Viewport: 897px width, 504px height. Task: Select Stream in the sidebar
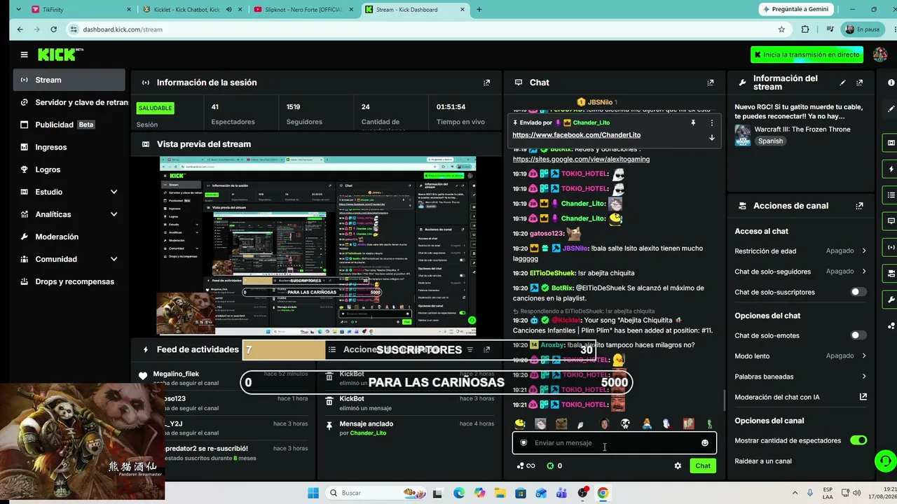pos(69,80)
